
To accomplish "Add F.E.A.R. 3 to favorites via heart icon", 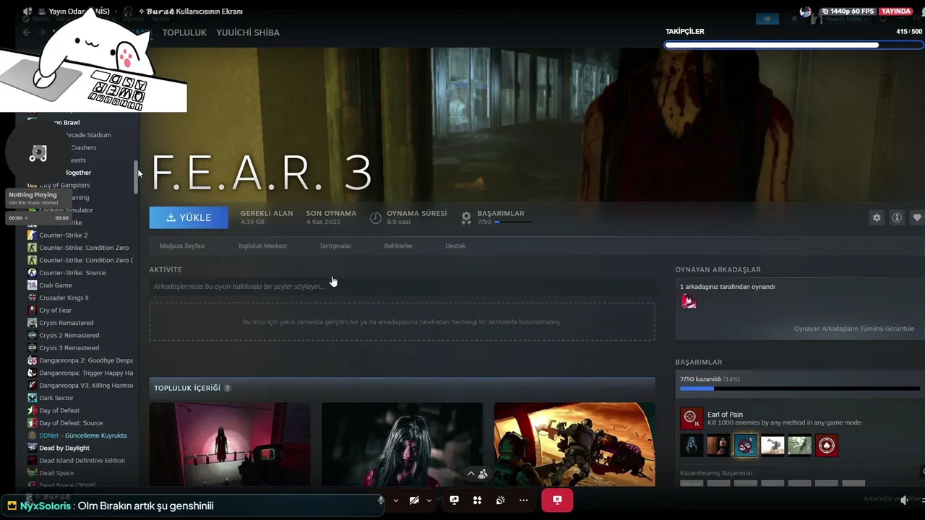I will tap(917, 217).
